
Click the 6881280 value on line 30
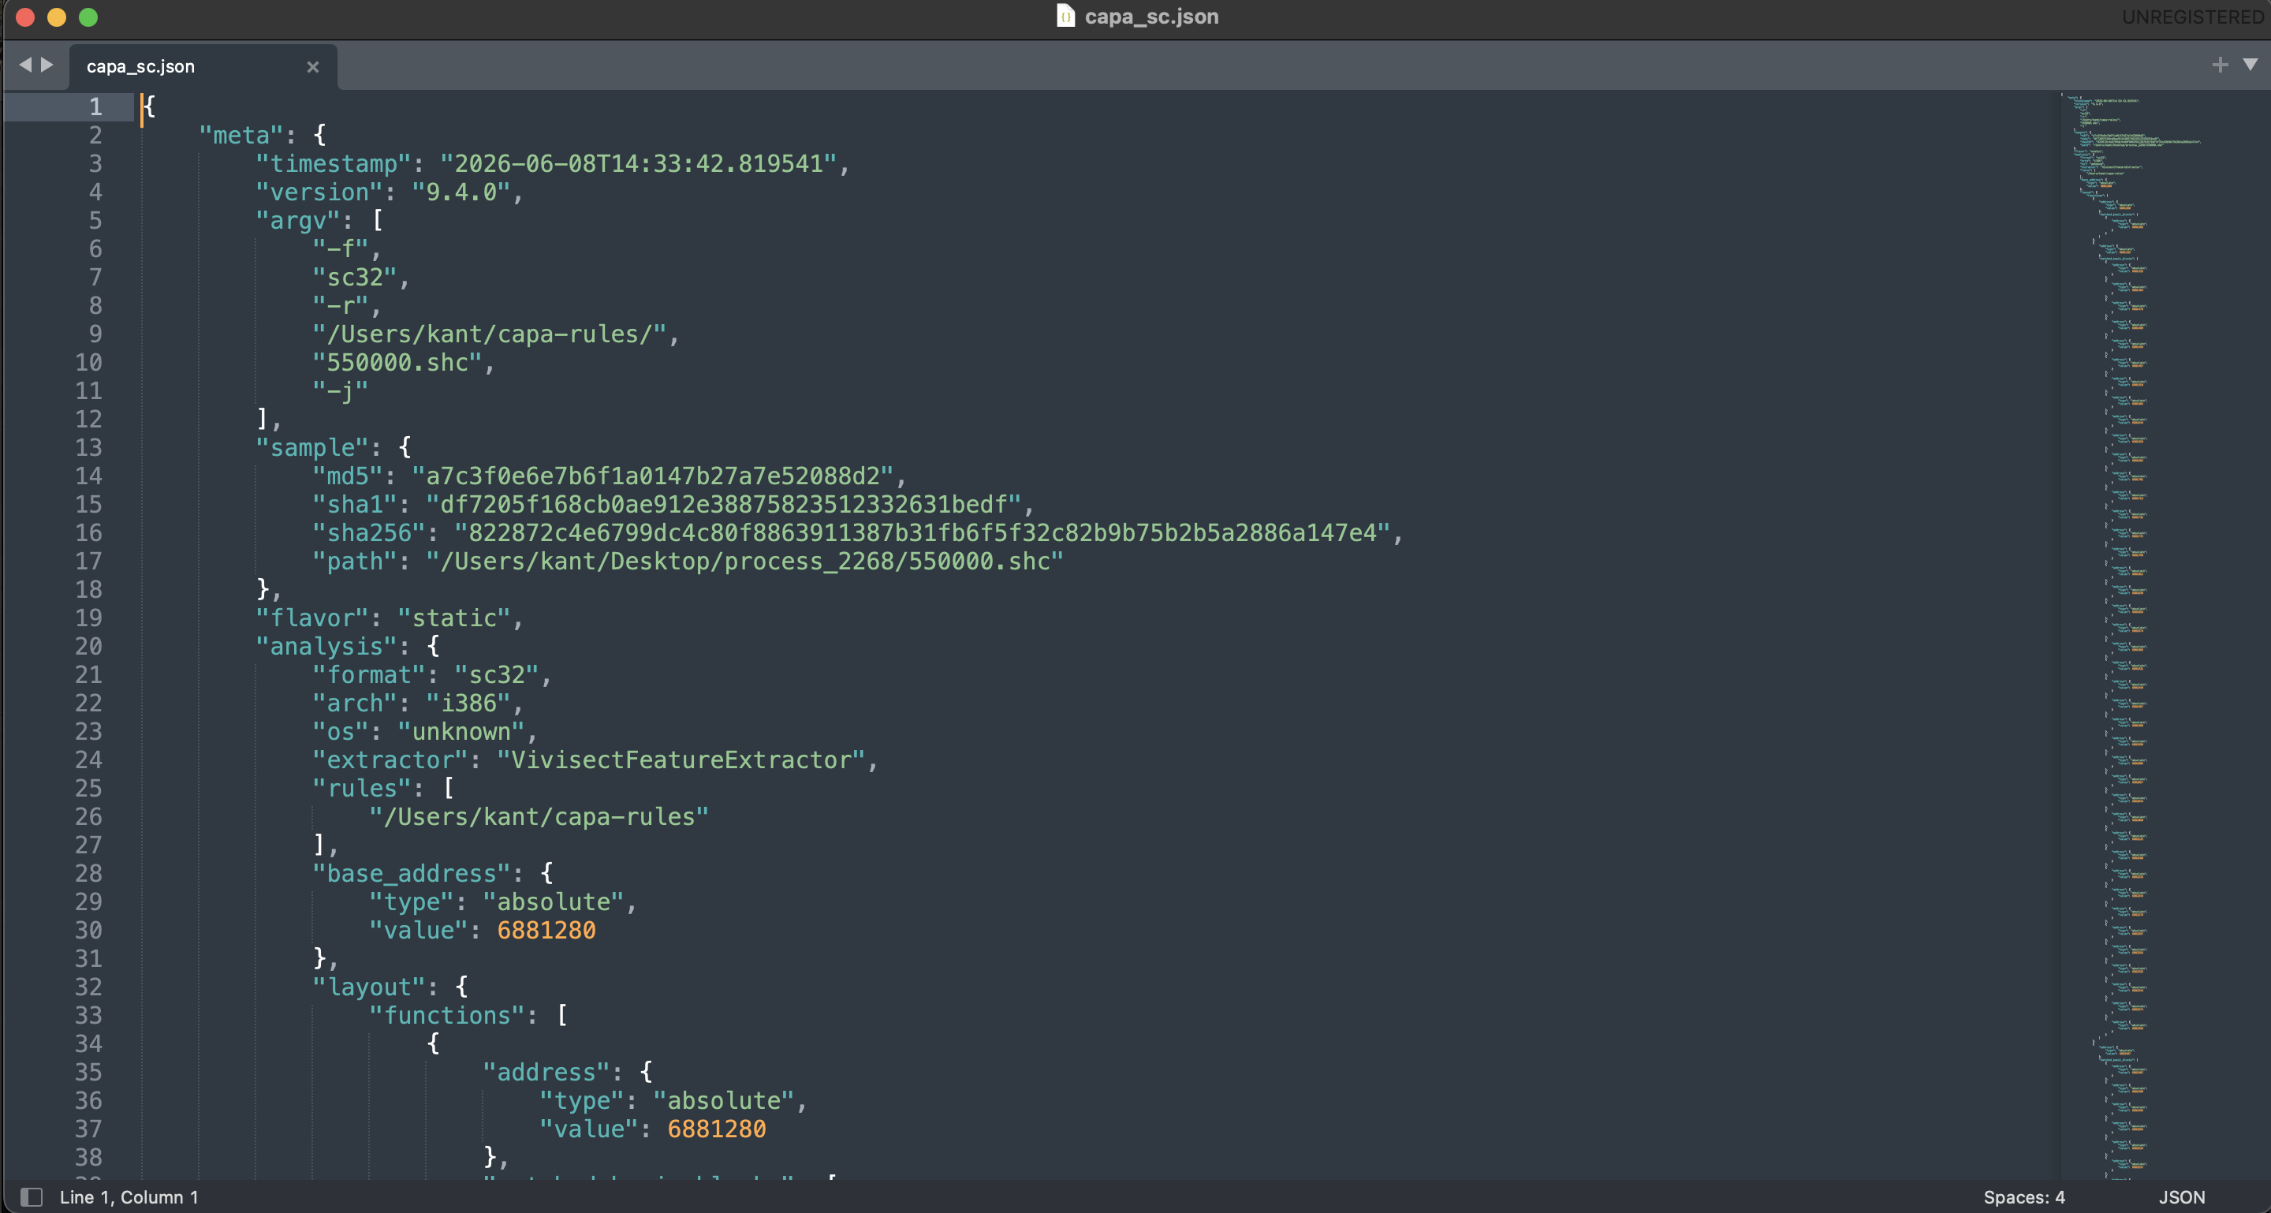(x=546, y=930)
